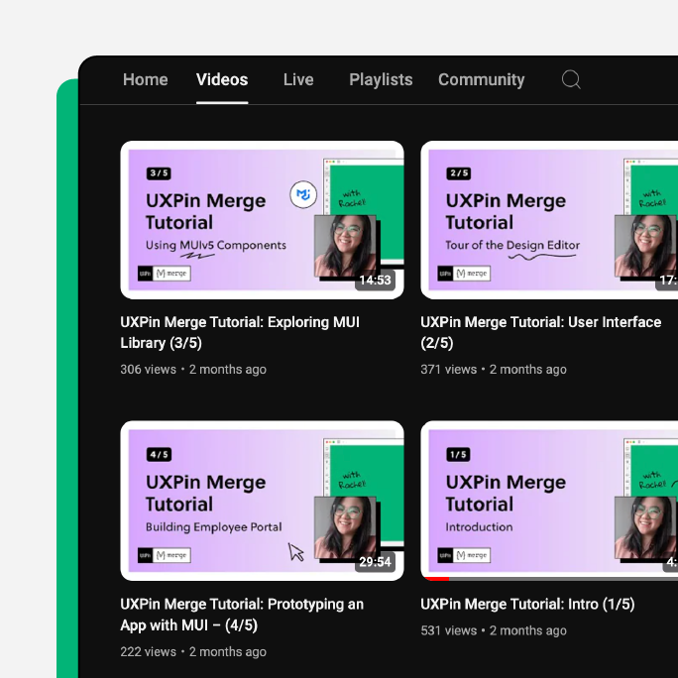
Task: Click the '222 views • 2 months ago' text
Action: [193, 651]
